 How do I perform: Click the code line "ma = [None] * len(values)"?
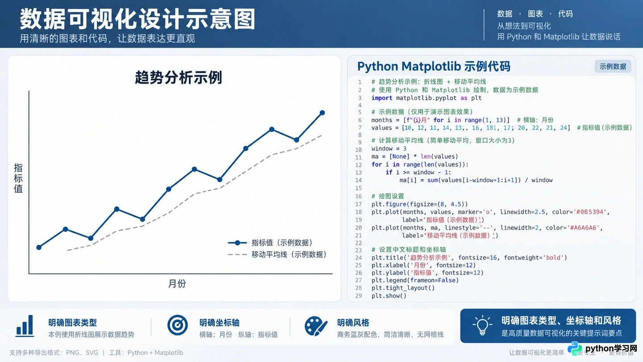coord(415,156)
